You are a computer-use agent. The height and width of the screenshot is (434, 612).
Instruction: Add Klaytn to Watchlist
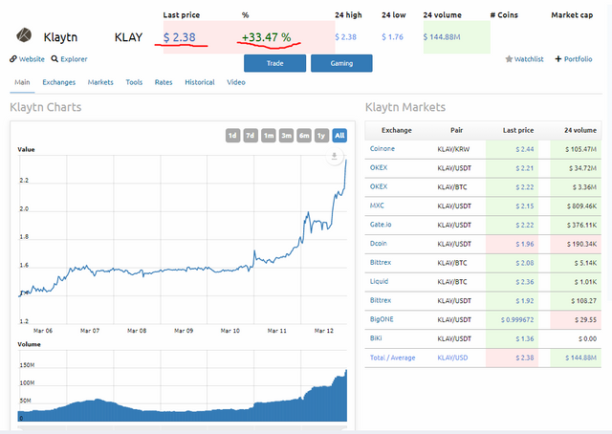point(529,59)
